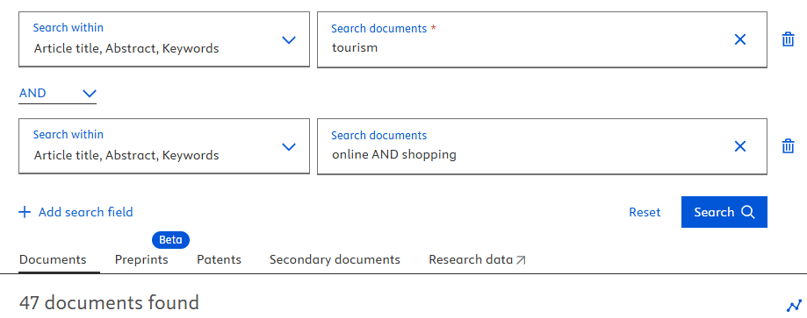Clear the "online AND shopping" query with X
Screen dimensions: 807x318
click(739, 146)
